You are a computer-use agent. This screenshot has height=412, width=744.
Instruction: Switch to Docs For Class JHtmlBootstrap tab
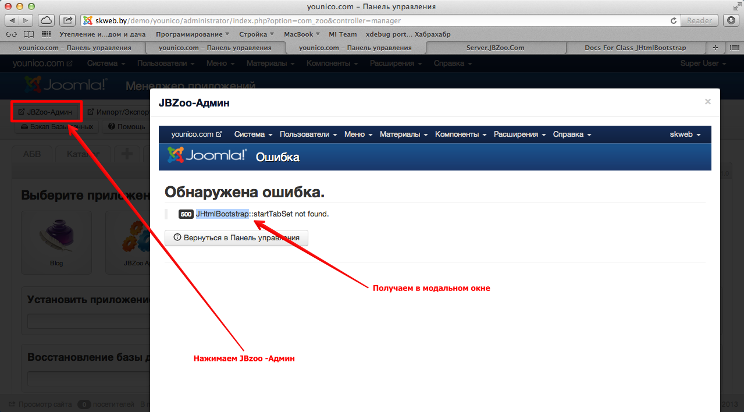pos(635,48)
